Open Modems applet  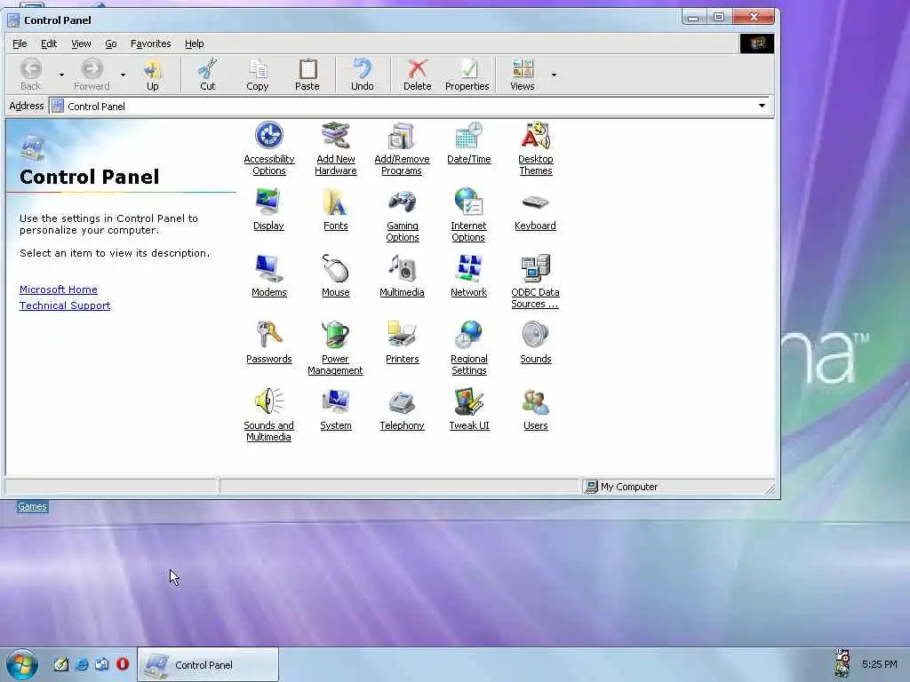pos(268,276)
